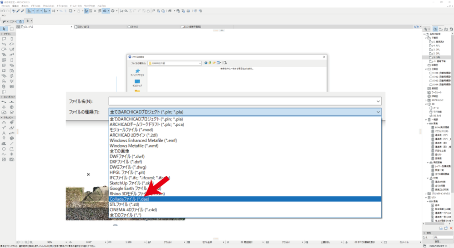Select the Text tool (letter A)
This screenshot has height=248, width=454.
[x=4, y=133]
